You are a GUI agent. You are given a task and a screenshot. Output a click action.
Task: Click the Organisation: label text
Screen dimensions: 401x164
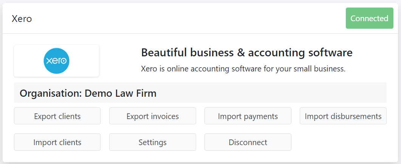[x=51, y=93]
